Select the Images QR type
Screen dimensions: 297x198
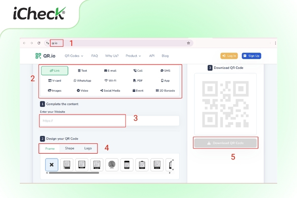pyautogui.click(x=55, y=91)
